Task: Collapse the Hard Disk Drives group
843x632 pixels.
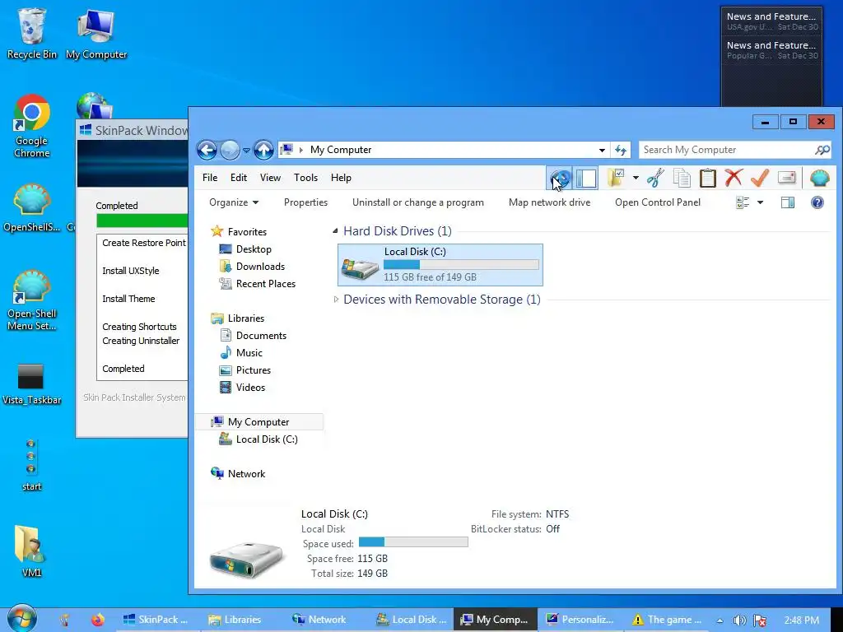Action: pos(336,231)
